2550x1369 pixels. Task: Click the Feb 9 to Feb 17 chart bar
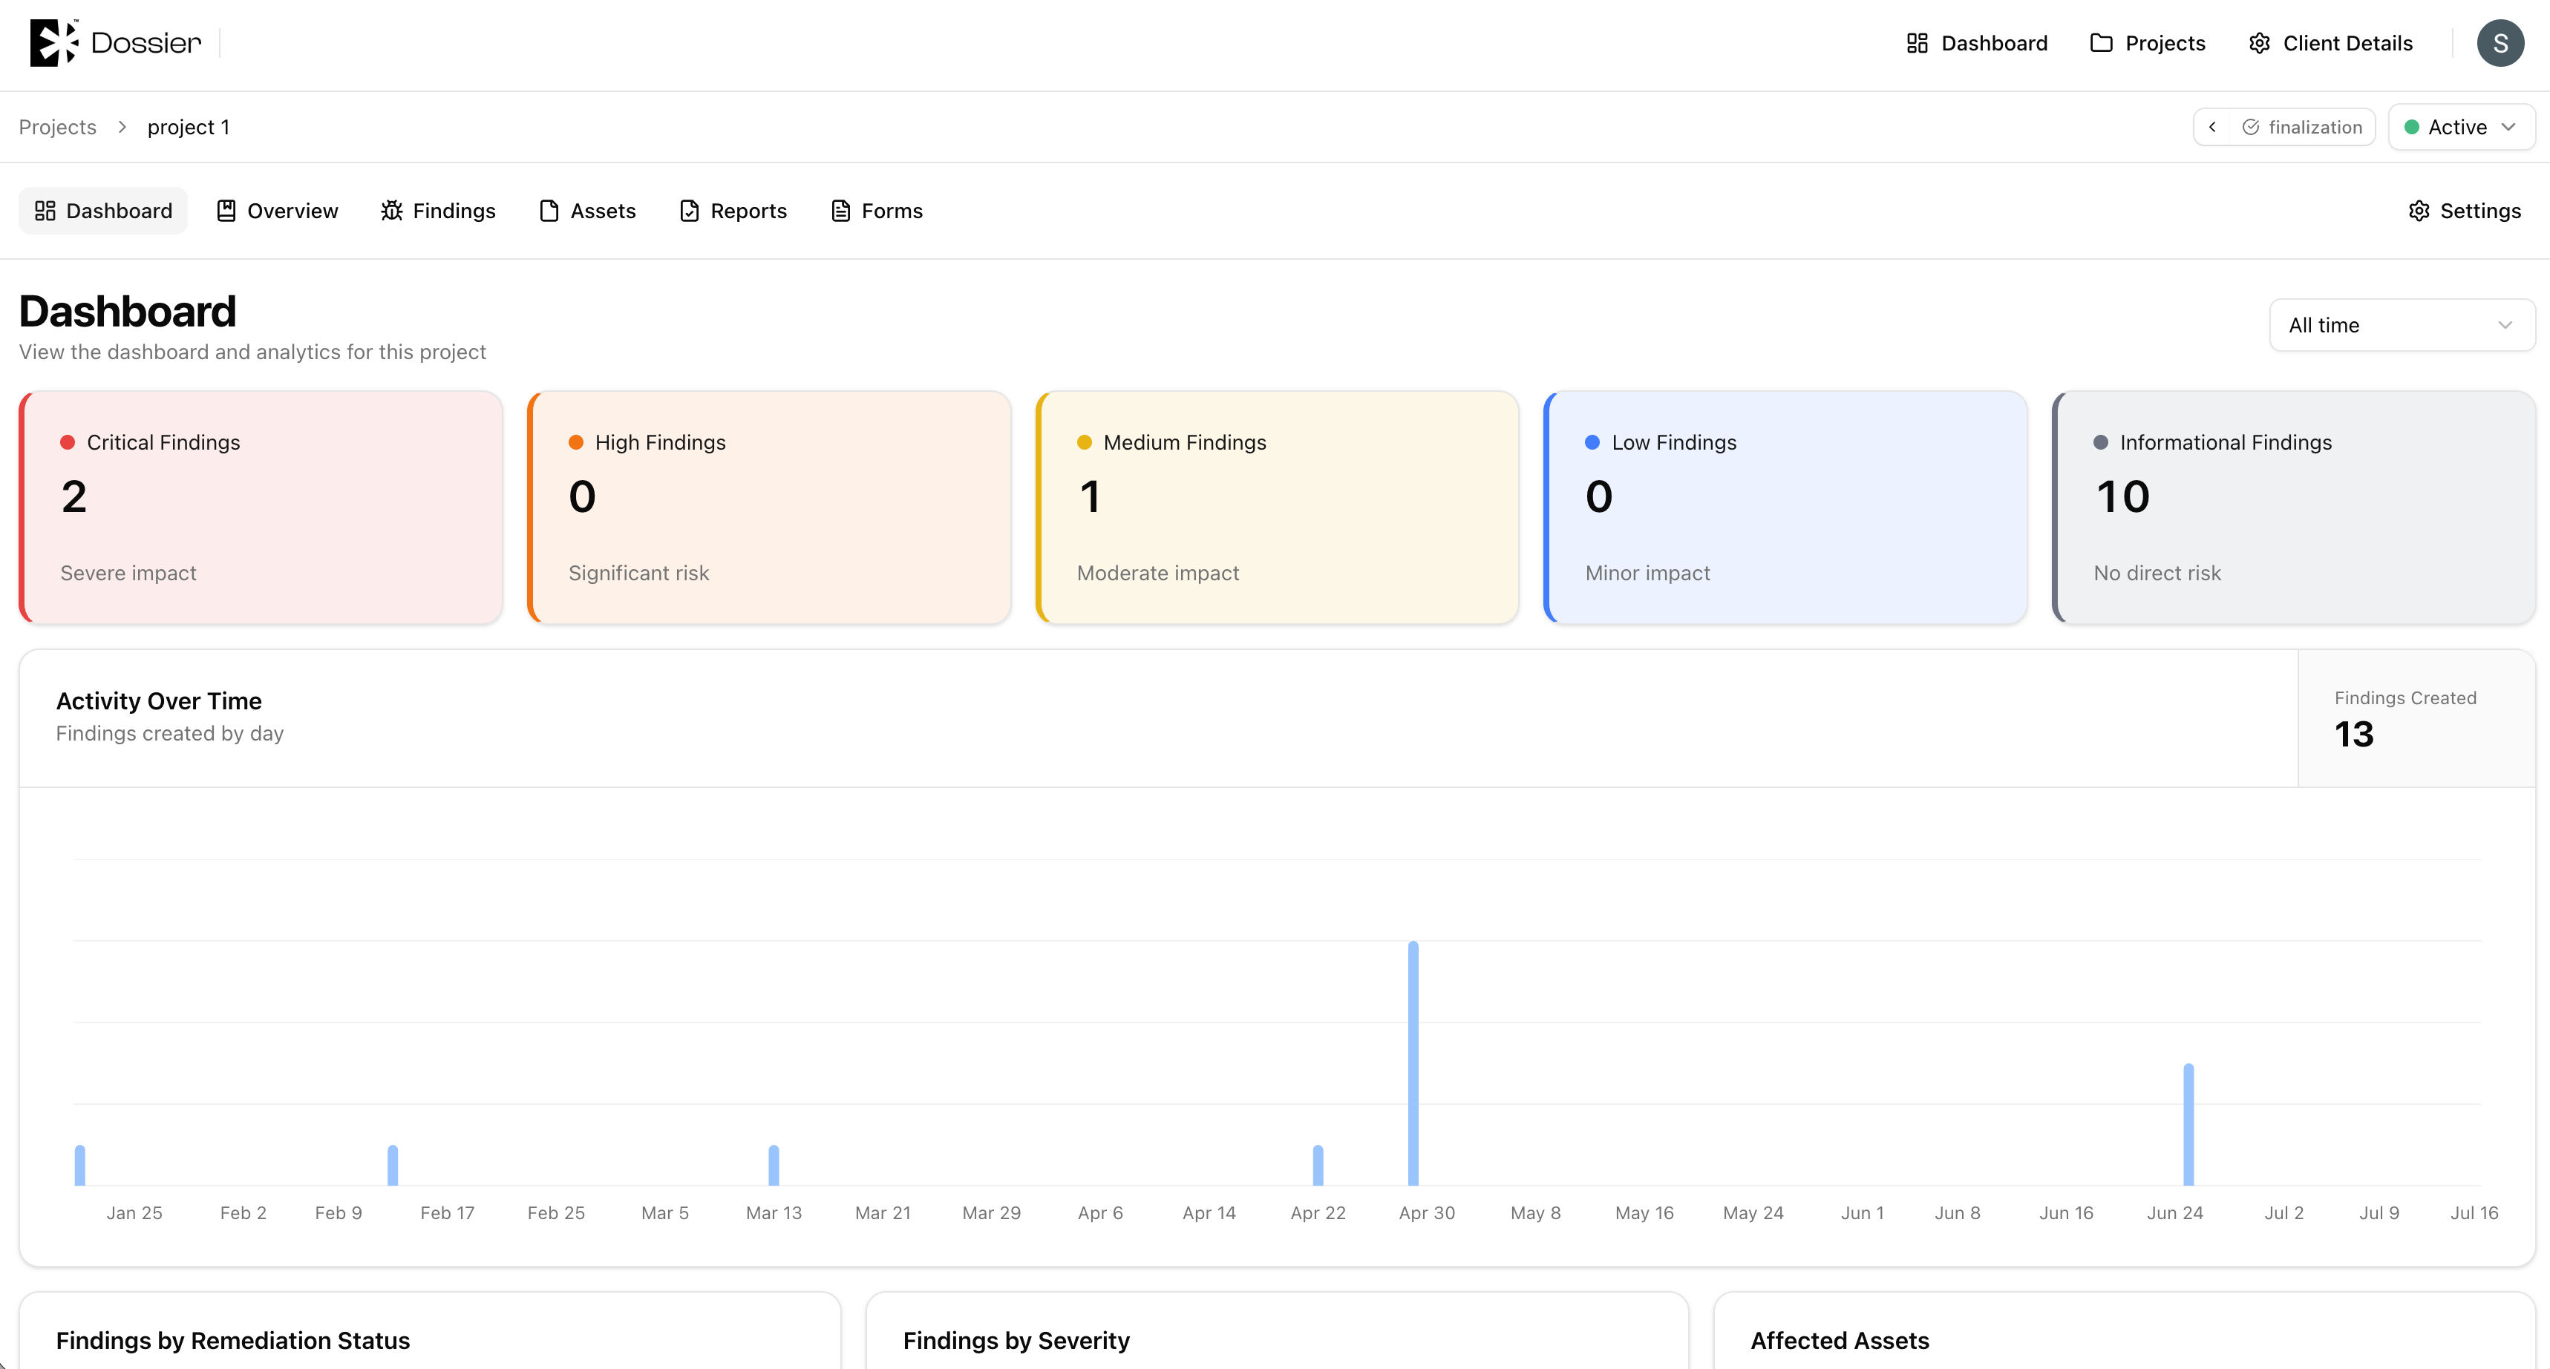click(x=393, y=1165)
